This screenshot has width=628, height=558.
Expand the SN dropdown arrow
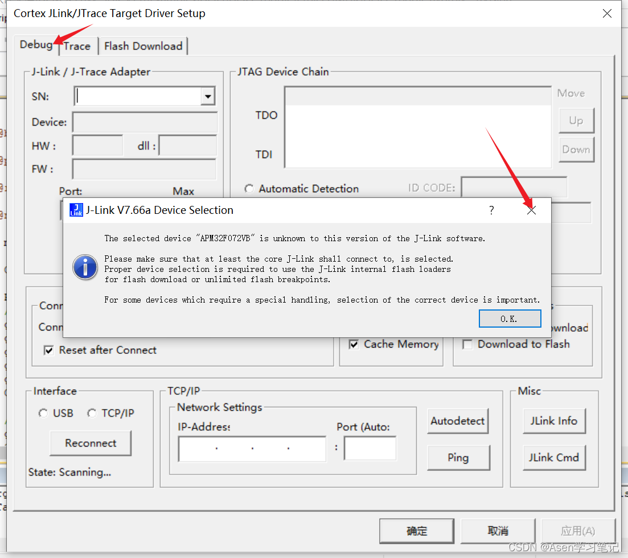coord(208,96)
